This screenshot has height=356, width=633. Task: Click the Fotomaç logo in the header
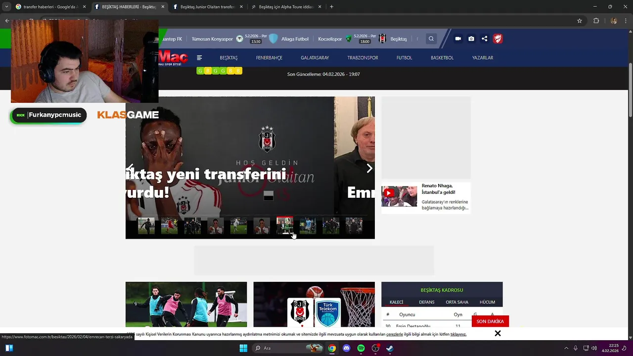coord(173,57)
